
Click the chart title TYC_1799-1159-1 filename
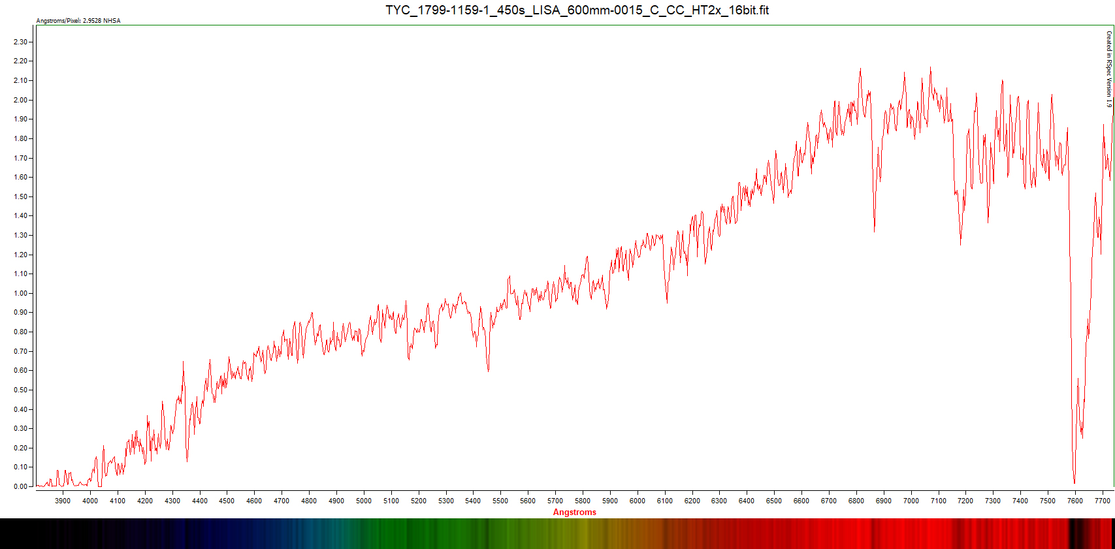click(577, 10)
